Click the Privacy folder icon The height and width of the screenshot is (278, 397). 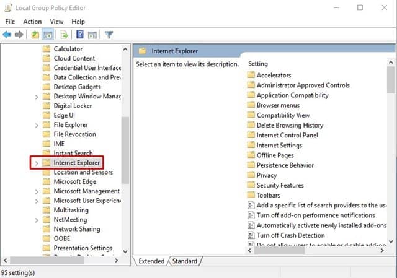point(251,175)
